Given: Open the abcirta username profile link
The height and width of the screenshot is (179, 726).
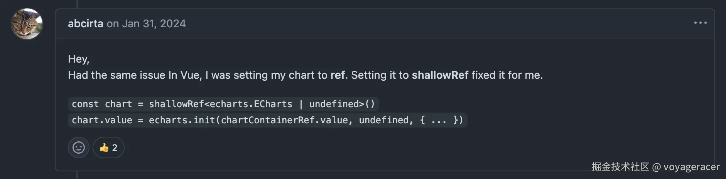Looking at the screenshot, I should (x=85, y=23).
